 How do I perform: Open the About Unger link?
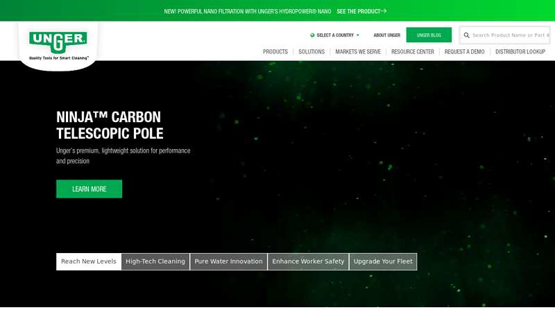[386, 35]
